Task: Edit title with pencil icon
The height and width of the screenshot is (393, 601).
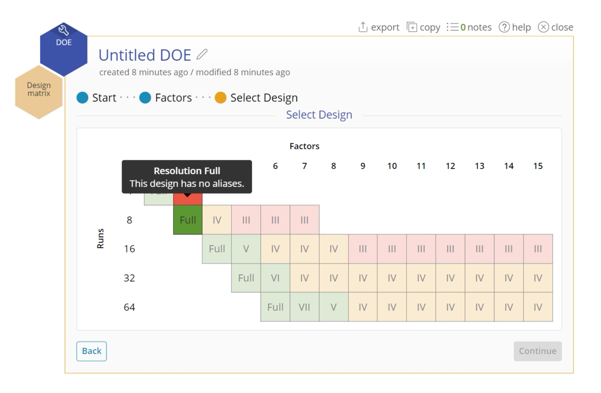Action: (x=202, y=54)
